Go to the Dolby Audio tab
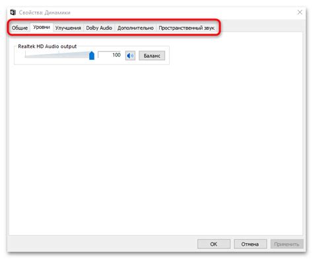The image size is (313, 259). click(99, 28)
